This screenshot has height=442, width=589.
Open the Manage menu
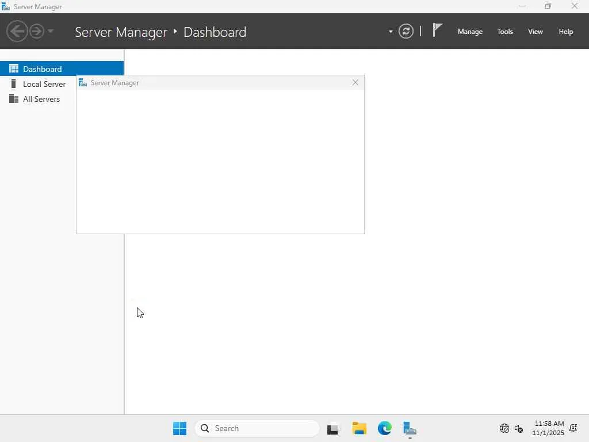click(x=470, y=32)
